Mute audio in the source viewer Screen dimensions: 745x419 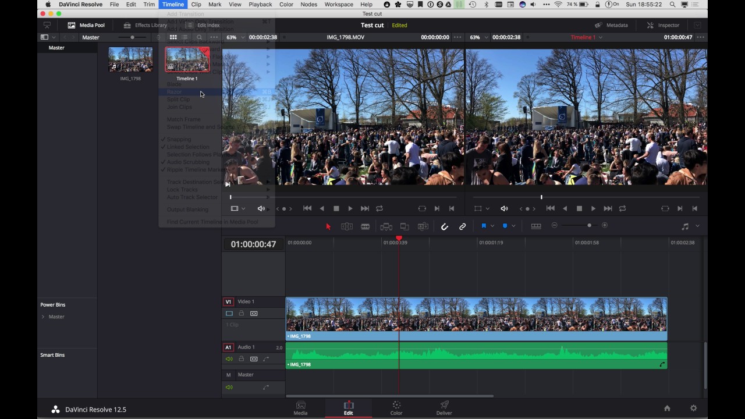(x=261, y=208)
